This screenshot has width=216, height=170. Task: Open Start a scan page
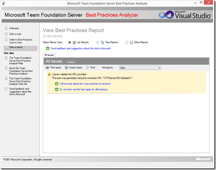[x=15, y=34]
